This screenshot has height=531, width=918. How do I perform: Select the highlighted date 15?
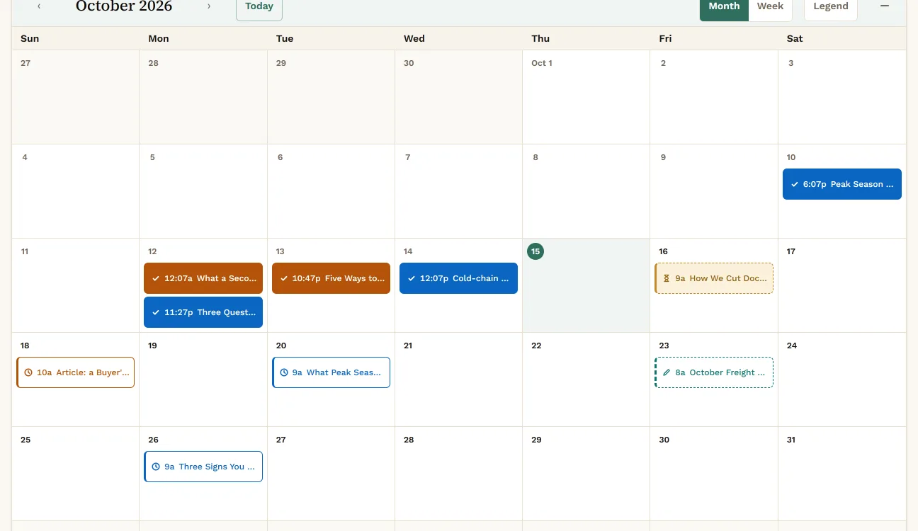(x=535, y=251)
